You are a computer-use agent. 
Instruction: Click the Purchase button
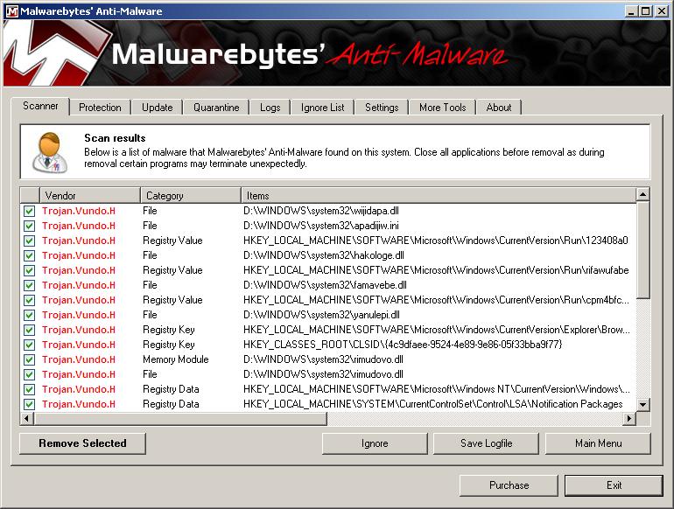509,485
